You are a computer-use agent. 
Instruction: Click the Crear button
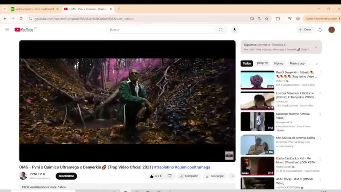pos(305,30)
